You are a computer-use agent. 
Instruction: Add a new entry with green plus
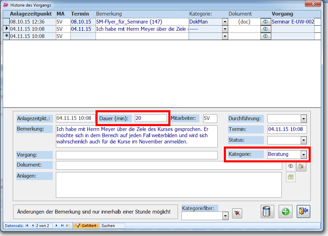tap(285, 211)
